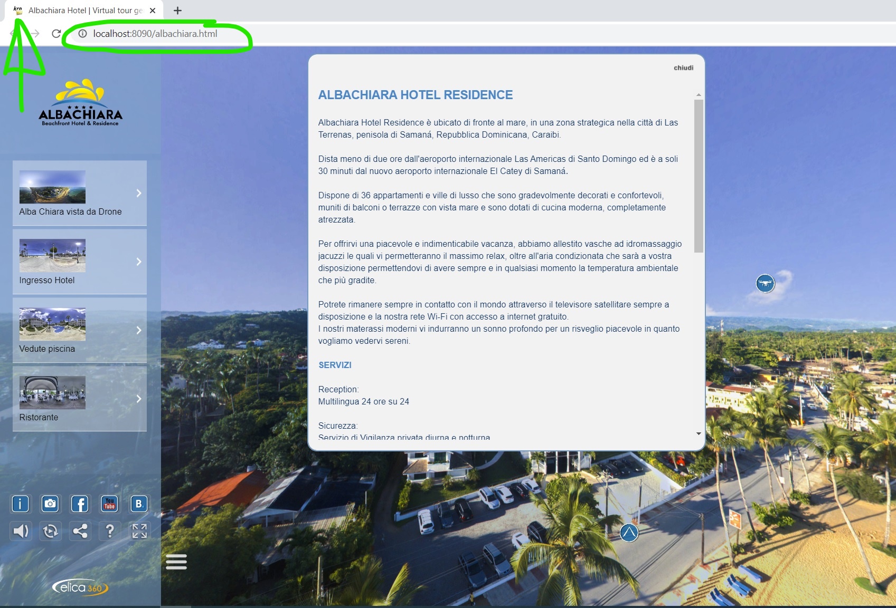Select the Ingresso Hotel thumbnail
896x608 pixels.
pos(52,255)
